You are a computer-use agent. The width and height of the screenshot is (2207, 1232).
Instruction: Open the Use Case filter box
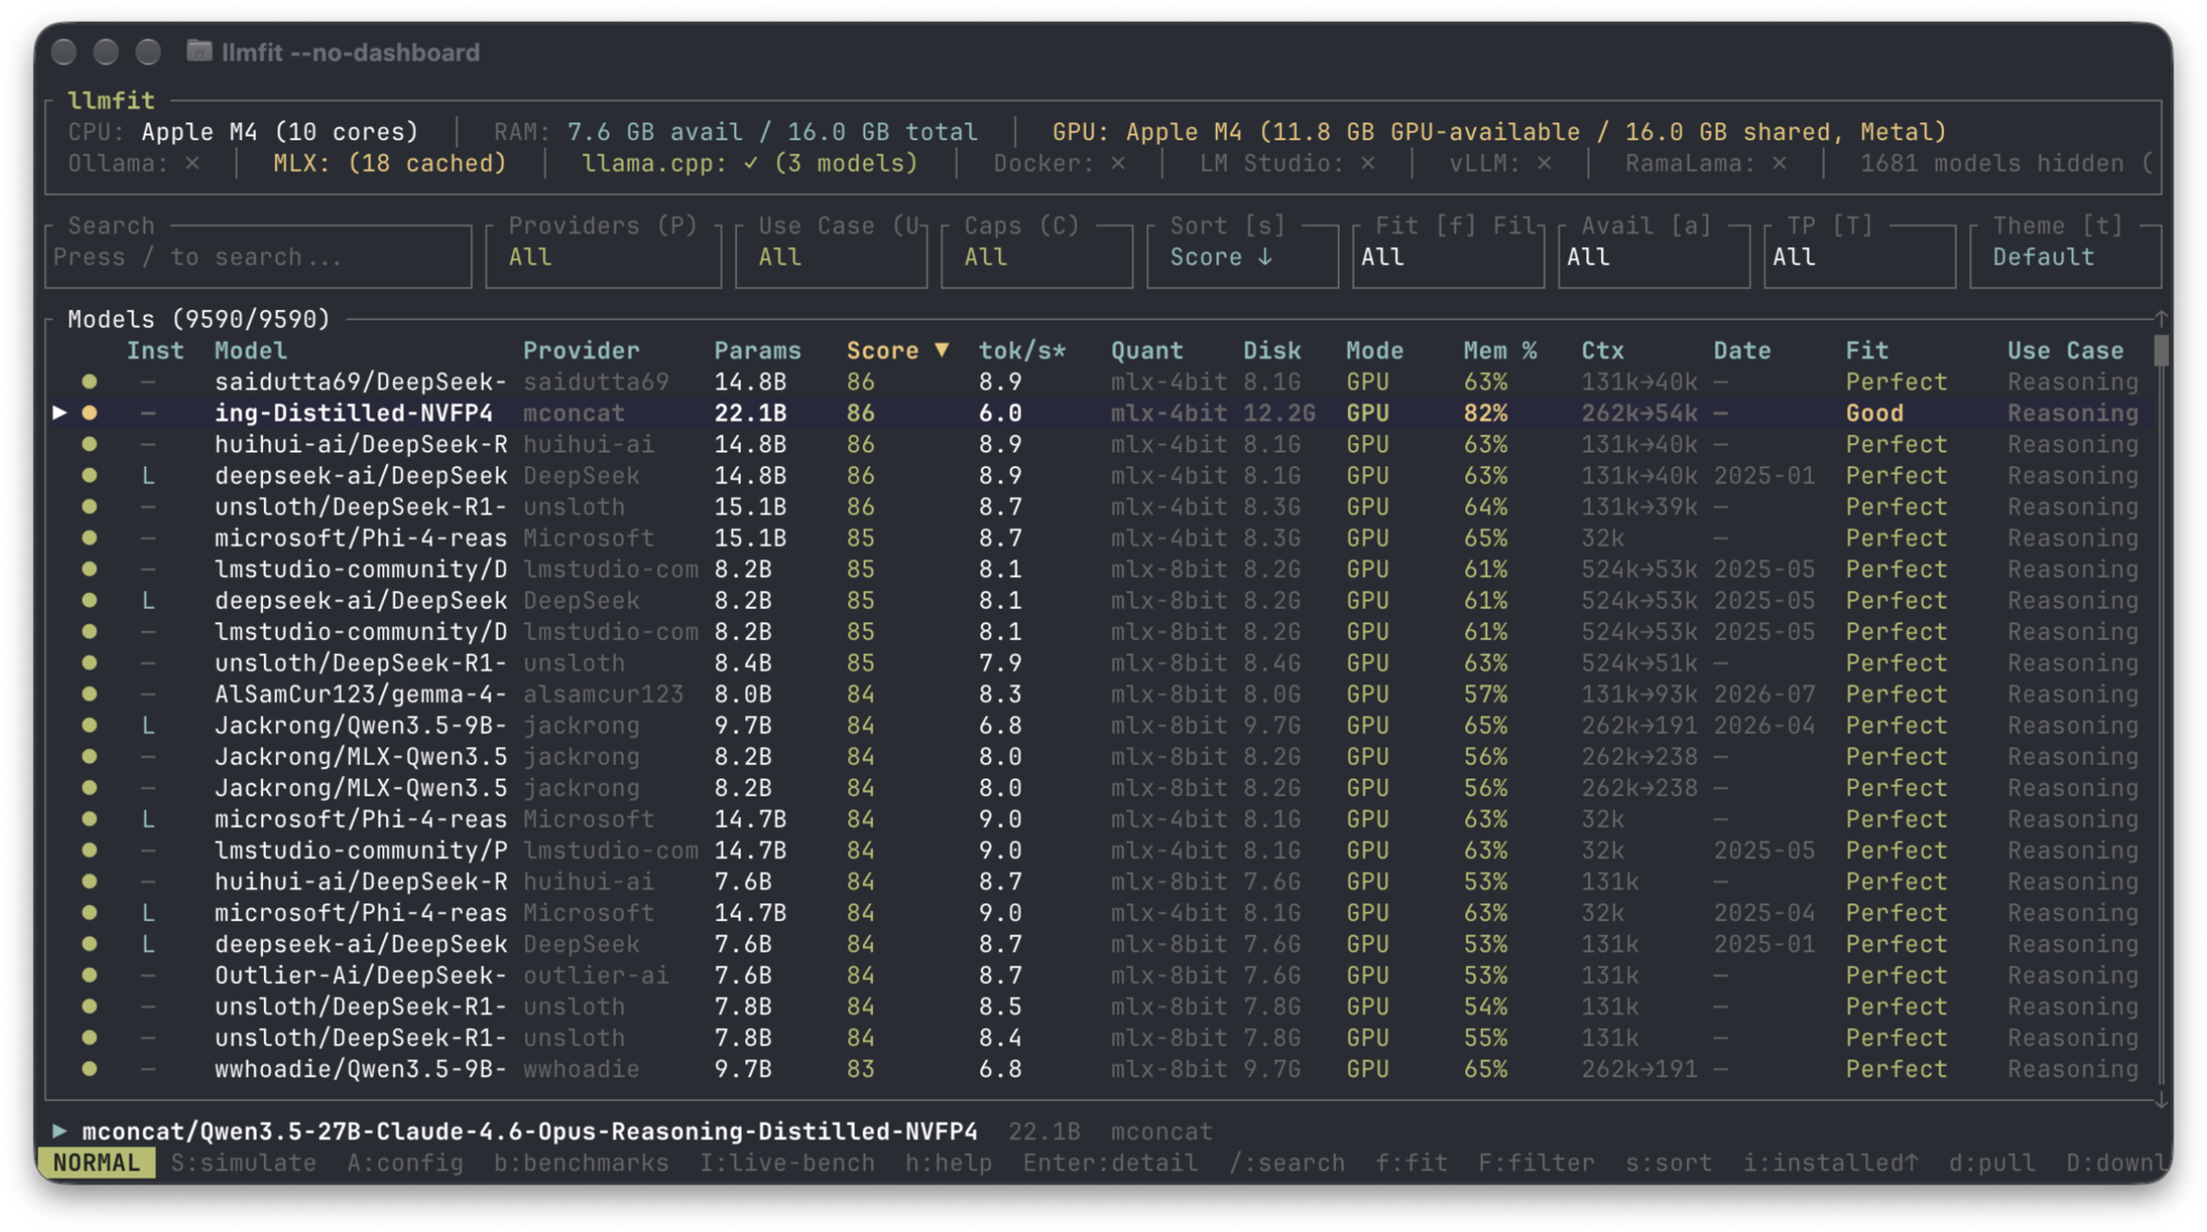pyautogui.click(x=831, y=256)
